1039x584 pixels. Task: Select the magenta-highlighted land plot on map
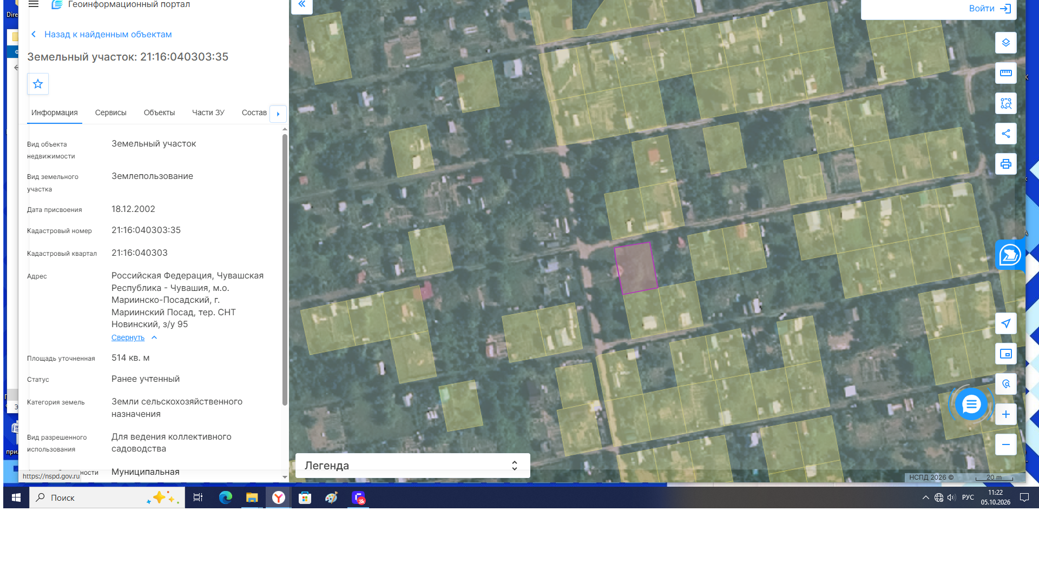click(636, 268)
